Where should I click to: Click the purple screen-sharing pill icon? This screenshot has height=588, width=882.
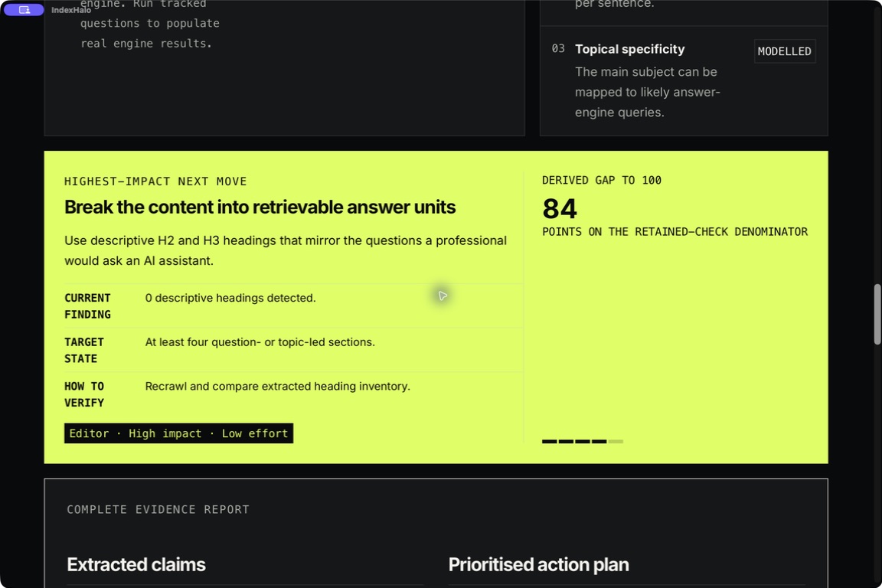[x=24, y=9]
